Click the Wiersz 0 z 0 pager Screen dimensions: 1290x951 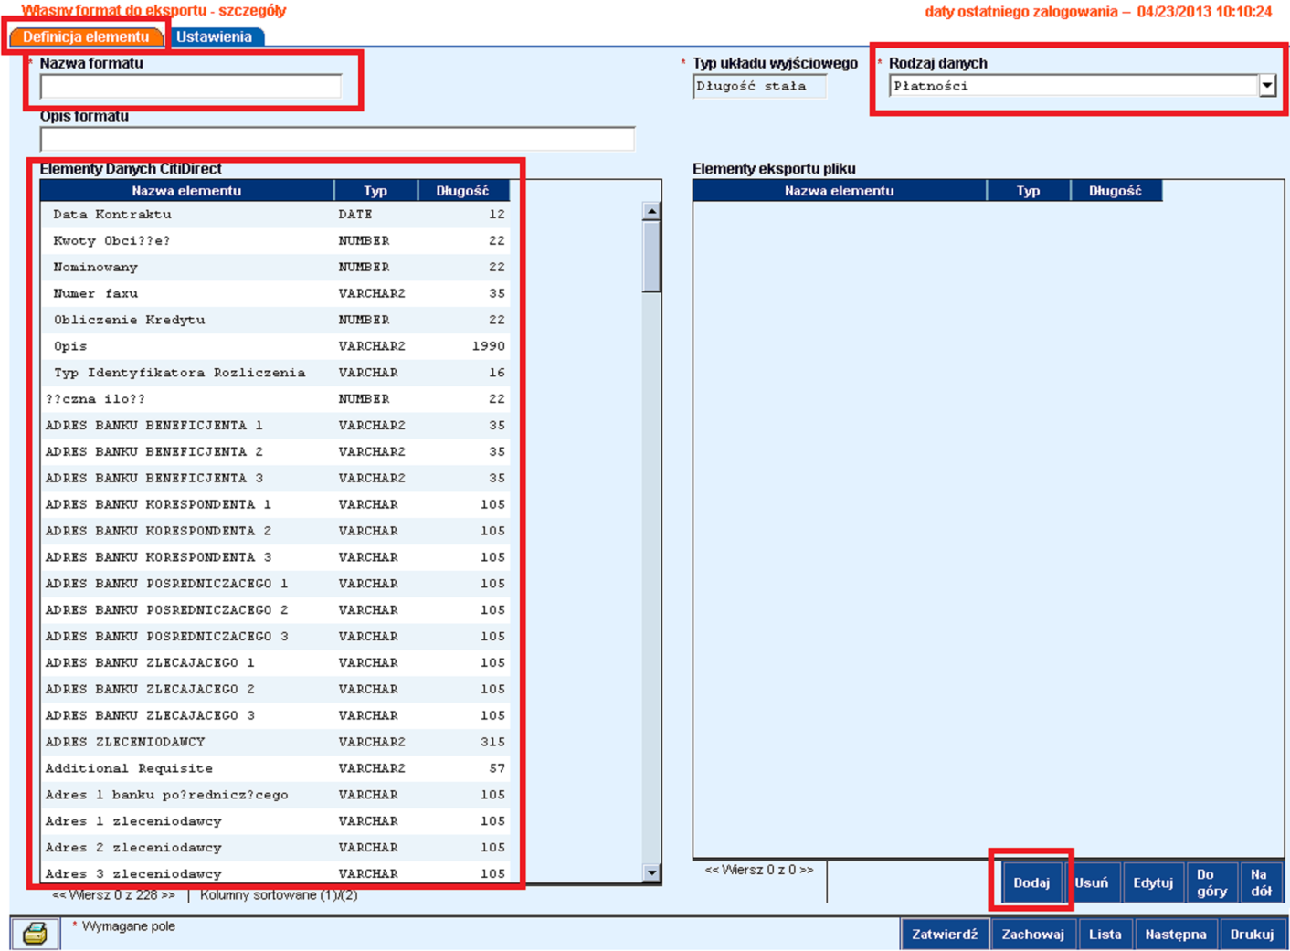coord(759,870)
